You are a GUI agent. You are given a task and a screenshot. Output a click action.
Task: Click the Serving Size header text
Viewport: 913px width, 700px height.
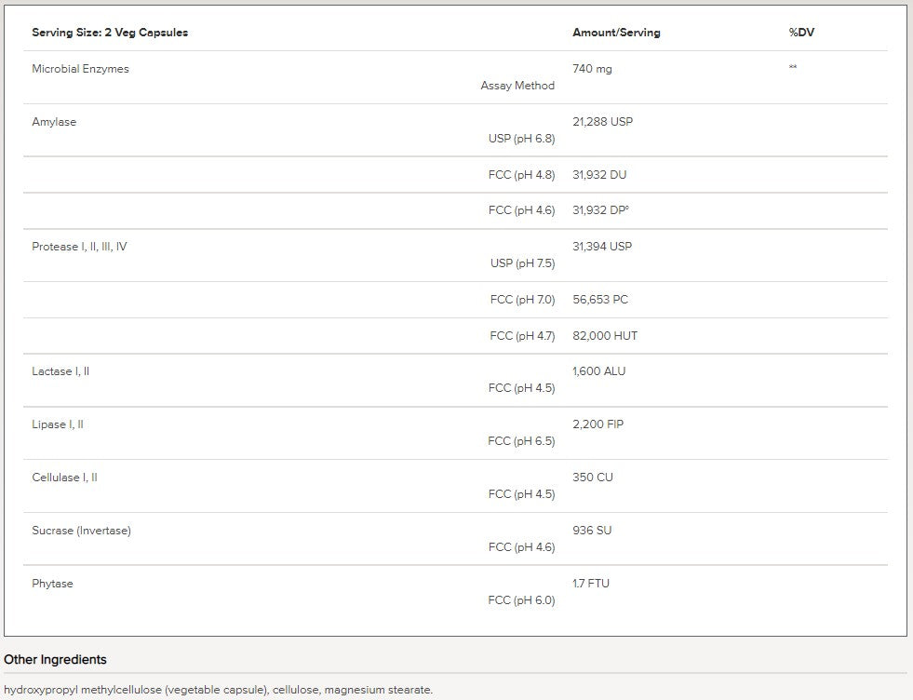point(110,33)
